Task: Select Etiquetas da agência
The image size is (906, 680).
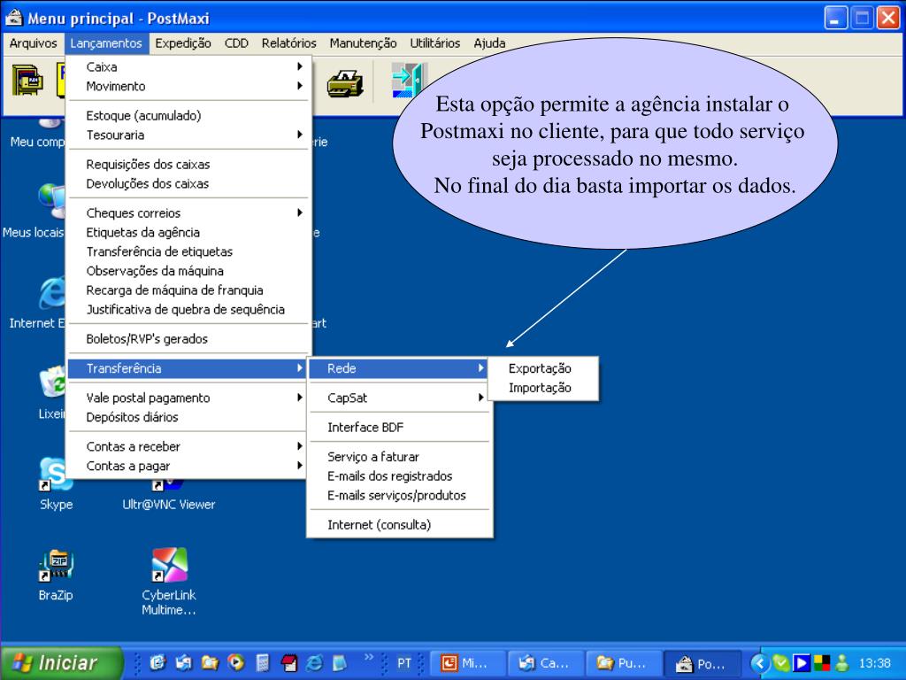Action: pos(188,232)
